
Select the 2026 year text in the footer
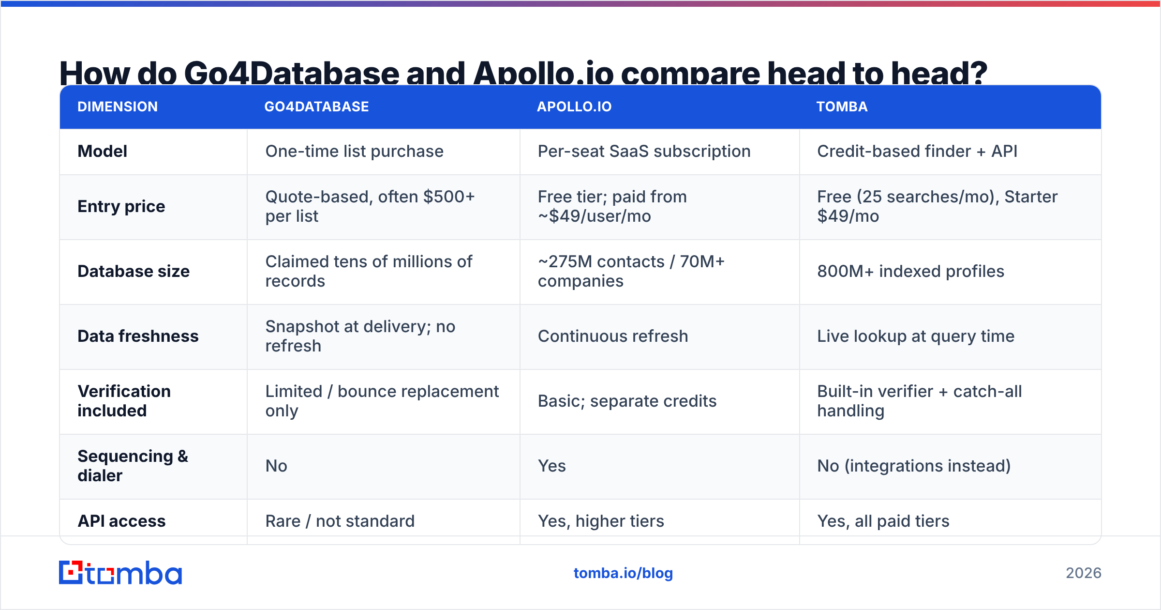pyautogui.click(x=1084, y=573)
